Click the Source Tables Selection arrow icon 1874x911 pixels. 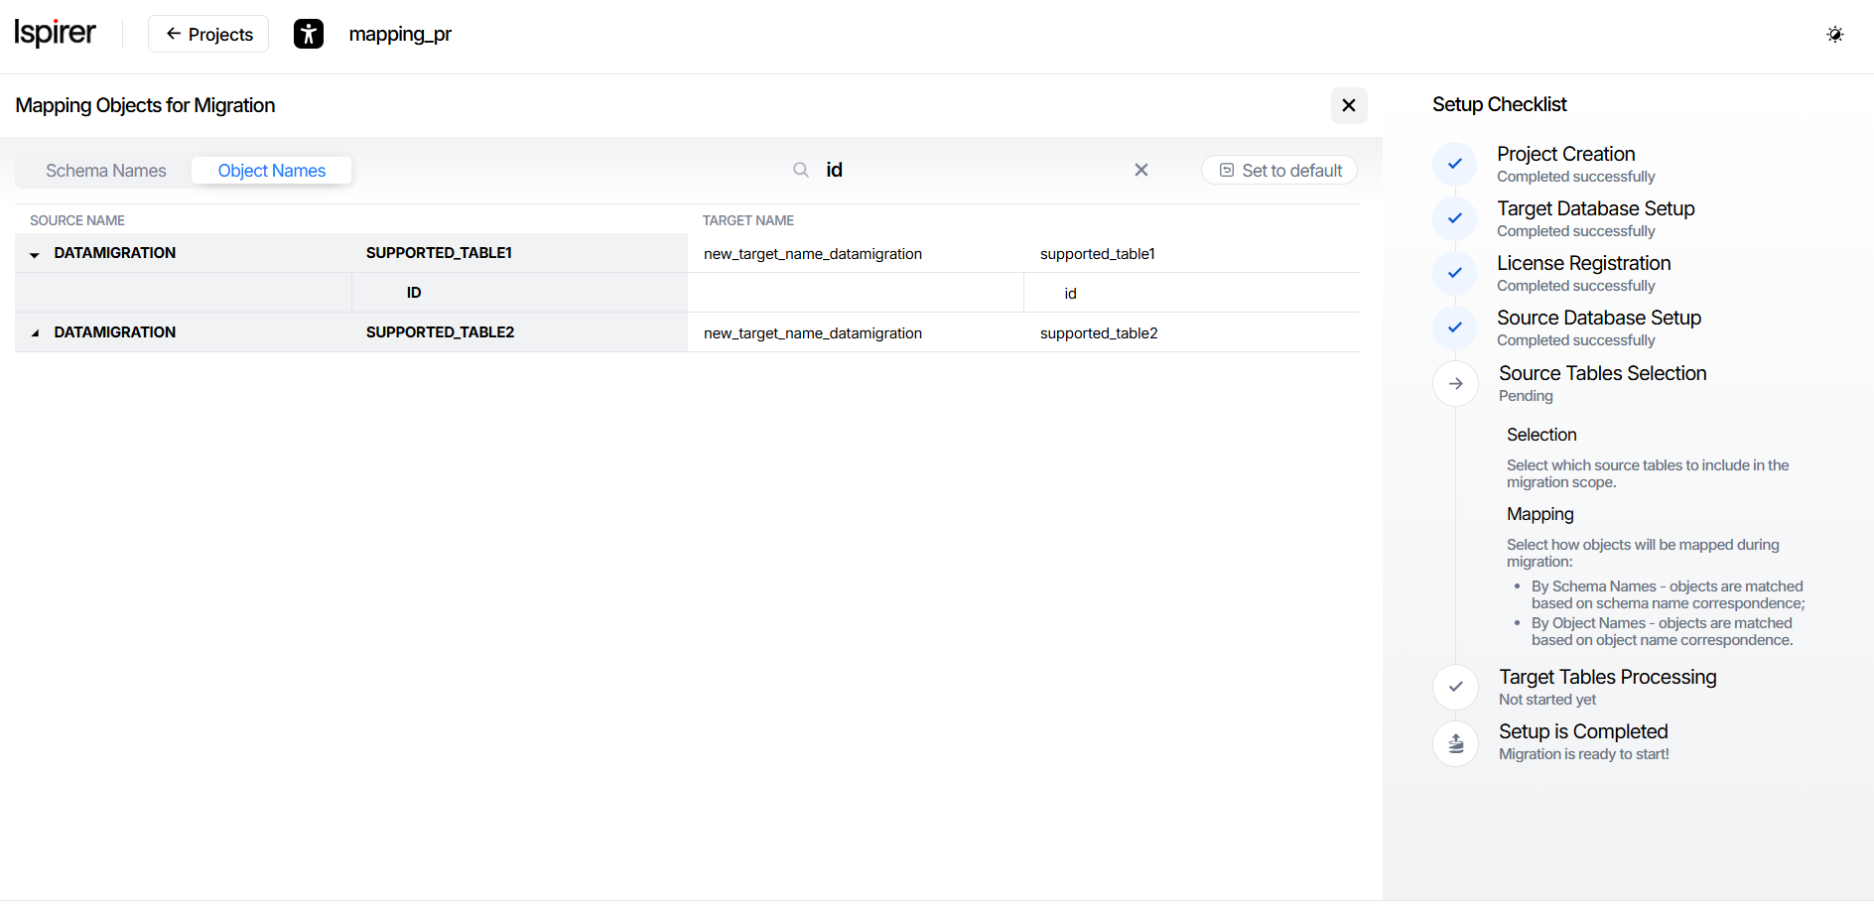click(1455, 383)
